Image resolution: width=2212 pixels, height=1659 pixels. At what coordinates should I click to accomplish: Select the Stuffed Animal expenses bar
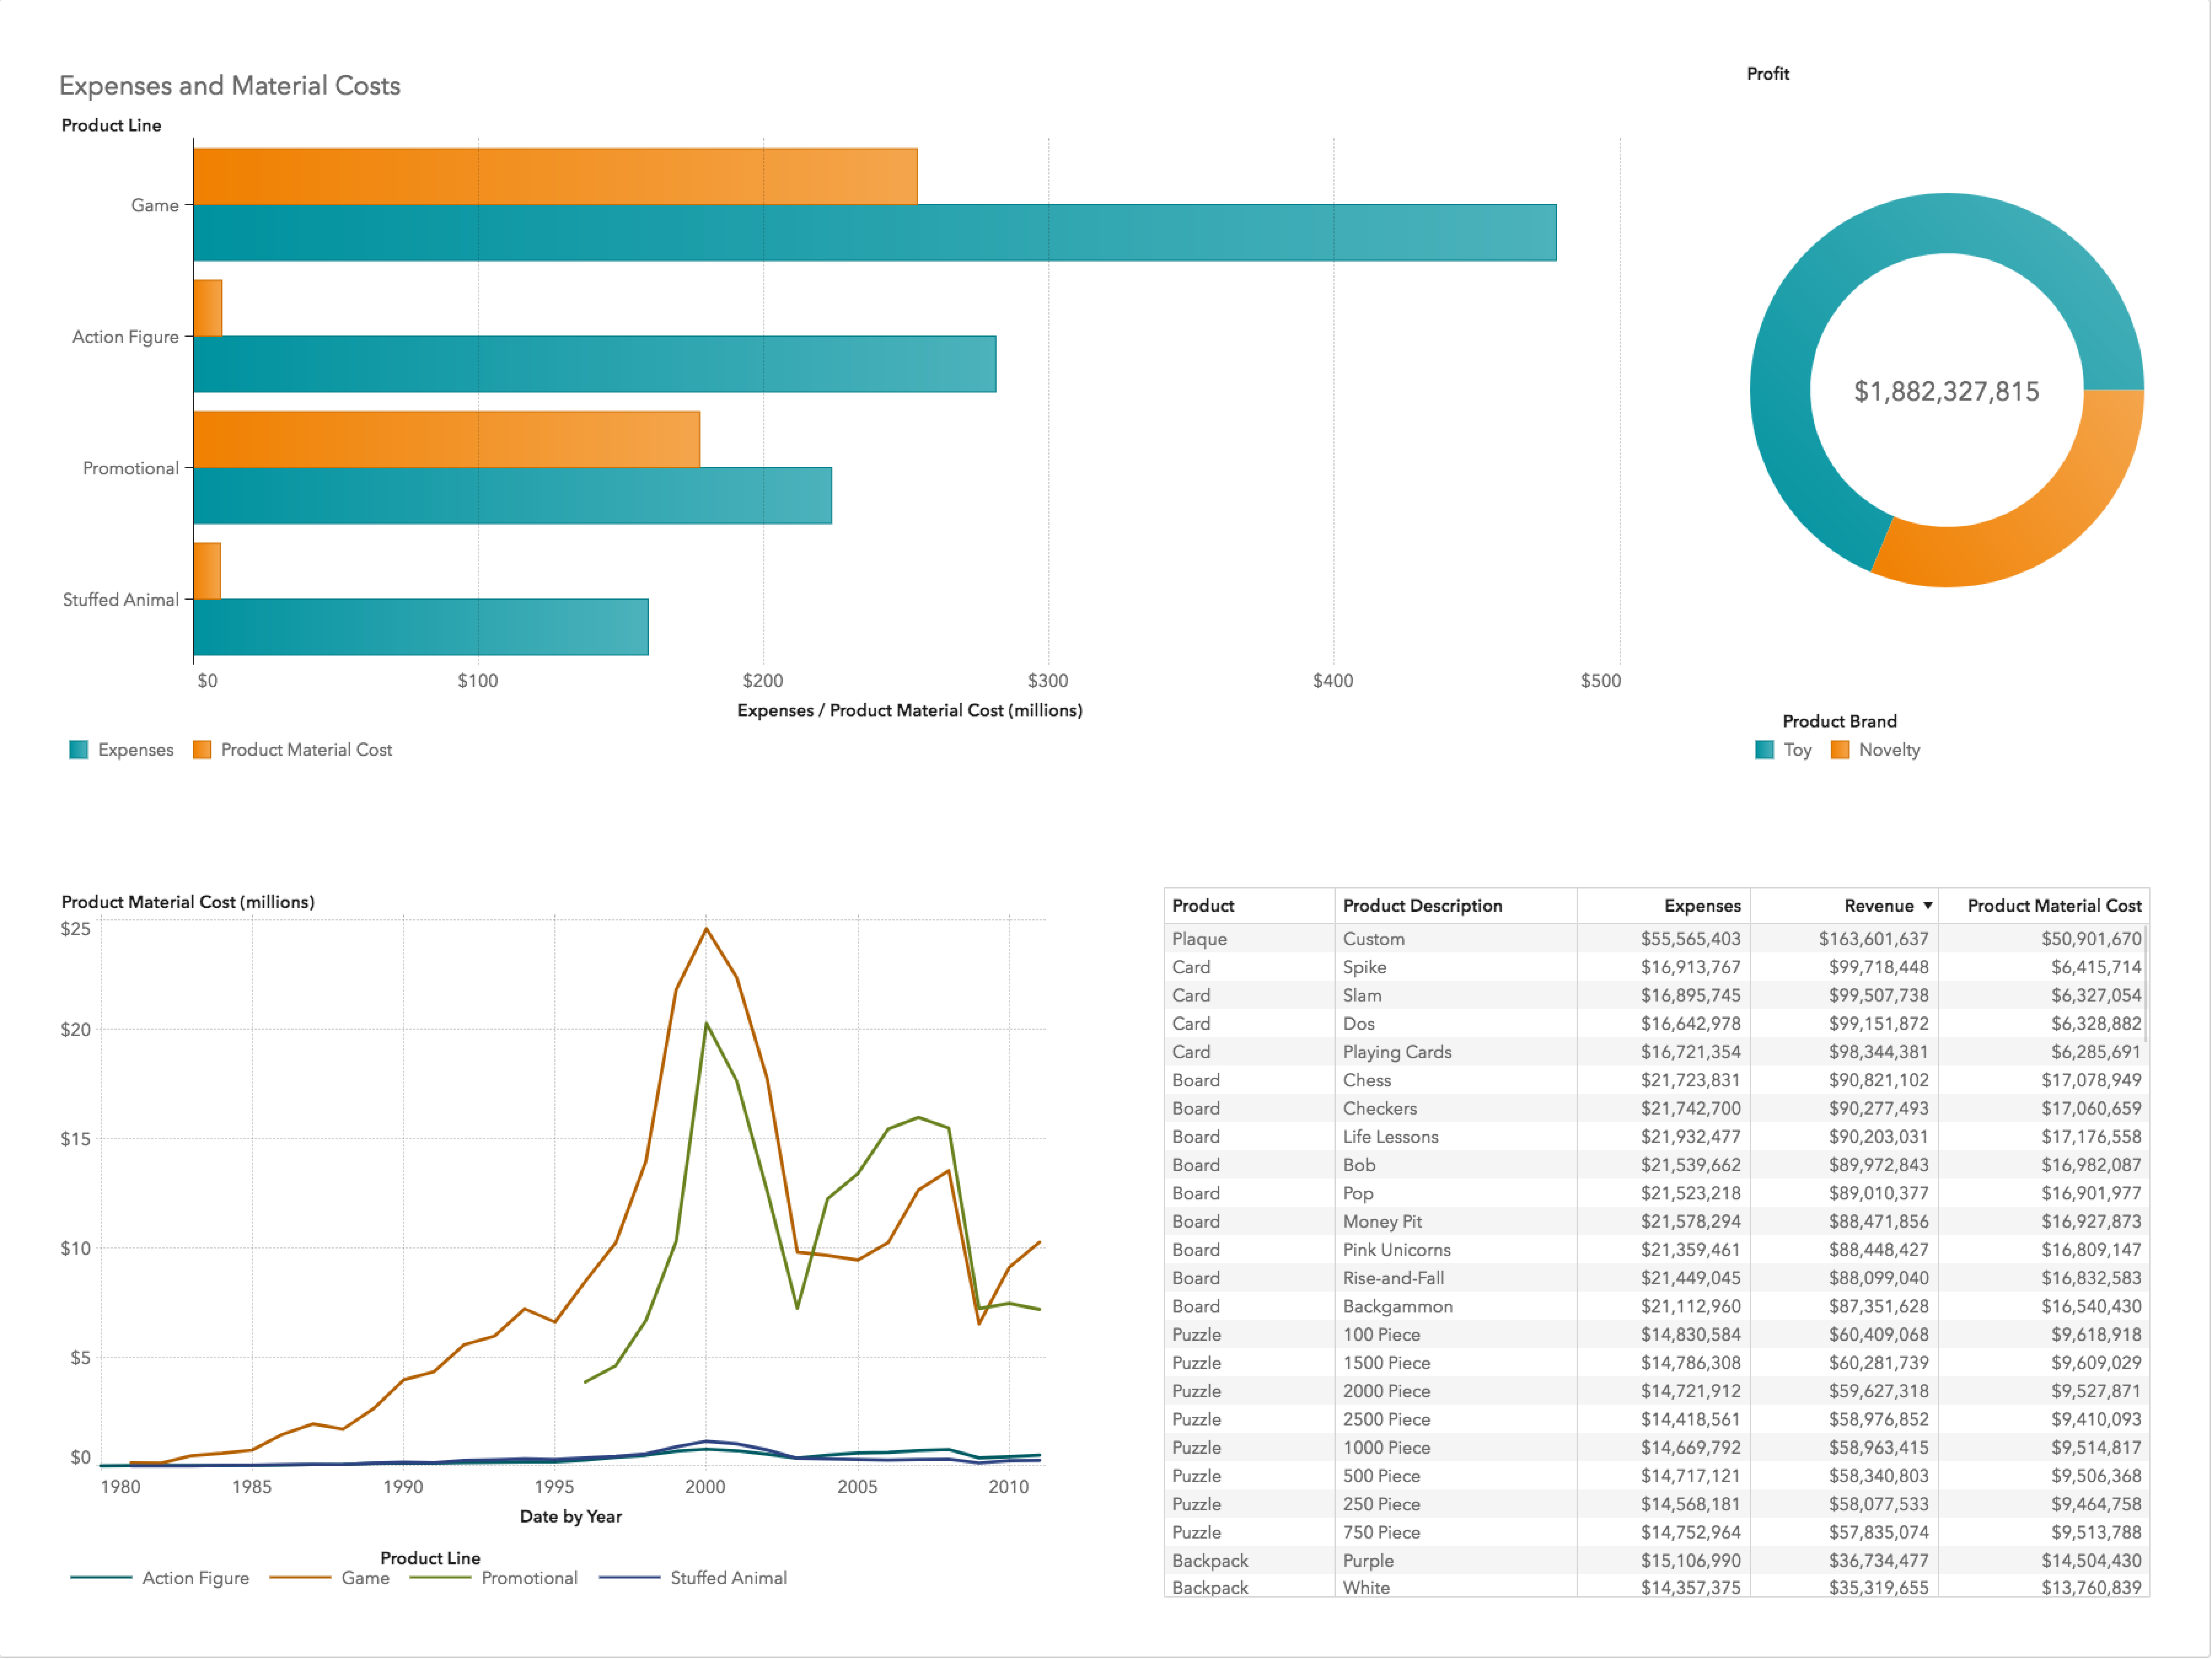click(x=420, y=627)
